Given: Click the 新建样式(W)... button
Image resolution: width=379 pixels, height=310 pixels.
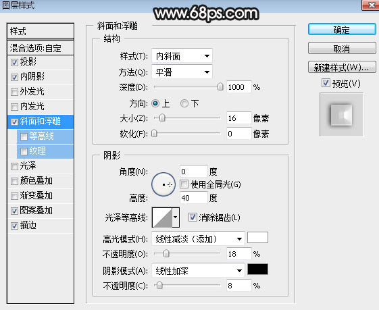Looking at the screenshot, I should point(342,67).
